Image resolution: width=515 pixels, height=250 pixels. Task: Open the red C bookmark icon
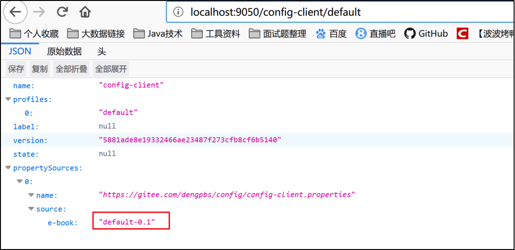[462, 33]
